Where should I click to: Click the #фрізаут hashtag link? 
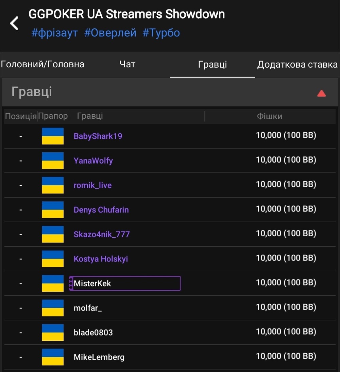point(54,33)
